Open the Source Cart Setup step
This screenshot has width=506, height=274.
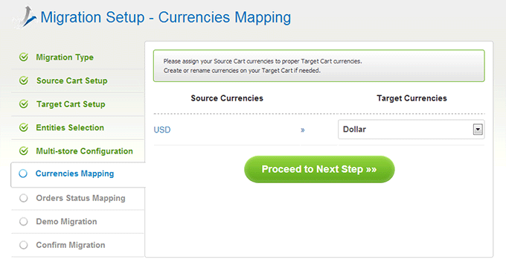tap(72, 80)
